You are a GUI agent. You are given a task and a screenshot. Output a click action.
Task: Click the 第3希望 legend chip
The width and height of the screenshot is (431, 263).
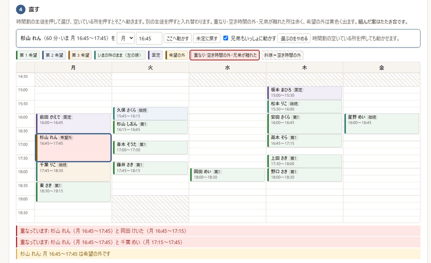tap(80, 55)
